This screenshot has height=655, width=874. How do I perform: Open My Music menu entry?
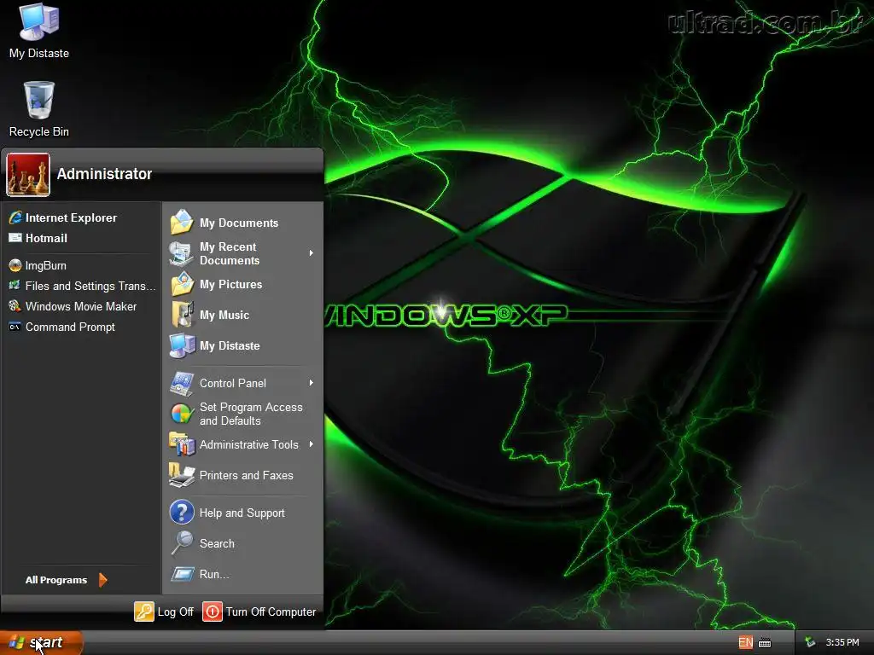coord(243,315)
